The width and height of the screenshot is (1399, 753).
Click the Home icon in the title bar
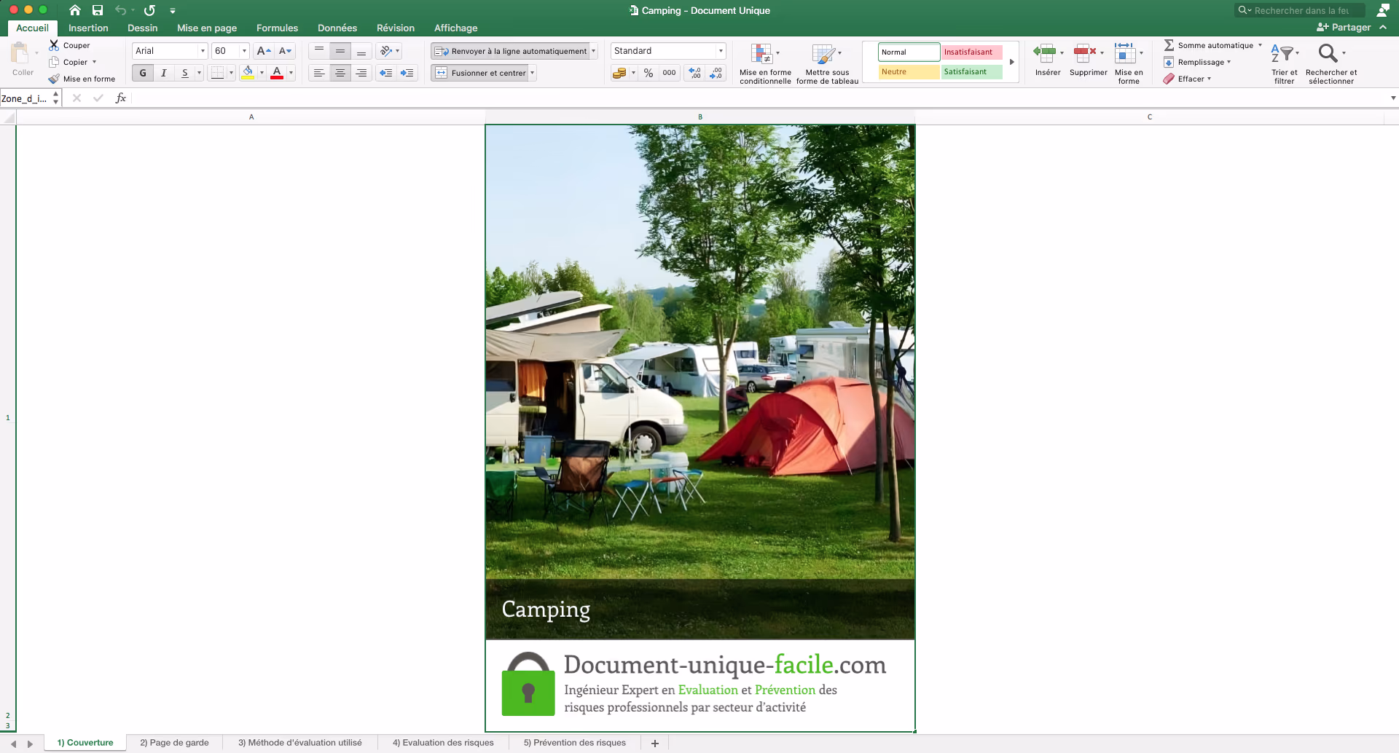click(75, 10)
